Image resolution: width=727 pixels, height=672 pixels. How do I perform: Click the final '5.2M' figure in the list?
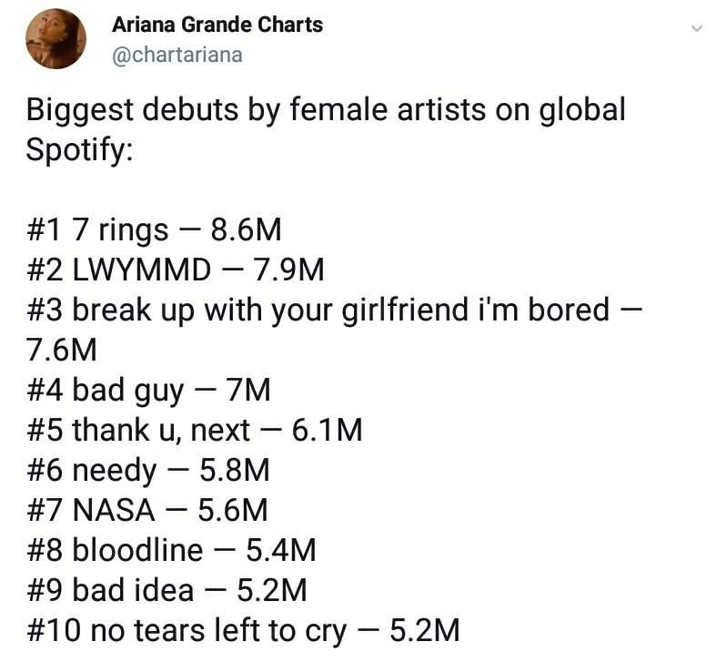tap(424, 631)
